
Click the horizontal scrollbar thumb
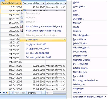(x=60, y=93)
